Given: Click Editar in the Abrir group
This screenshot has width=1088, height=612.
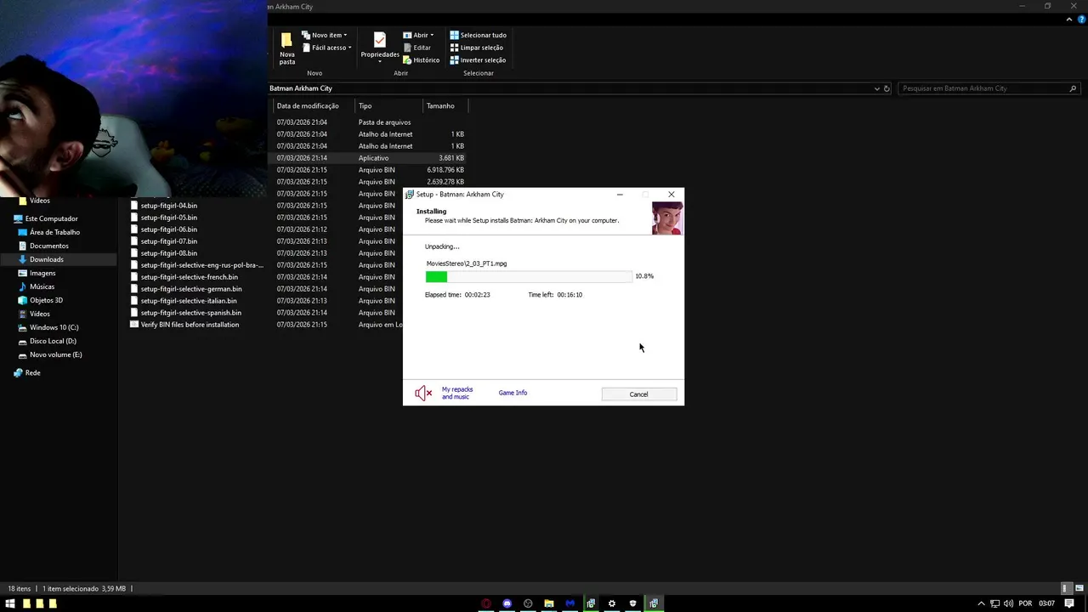Looking at the screenshot, I should pyautogui.click(x=416, y=48).
